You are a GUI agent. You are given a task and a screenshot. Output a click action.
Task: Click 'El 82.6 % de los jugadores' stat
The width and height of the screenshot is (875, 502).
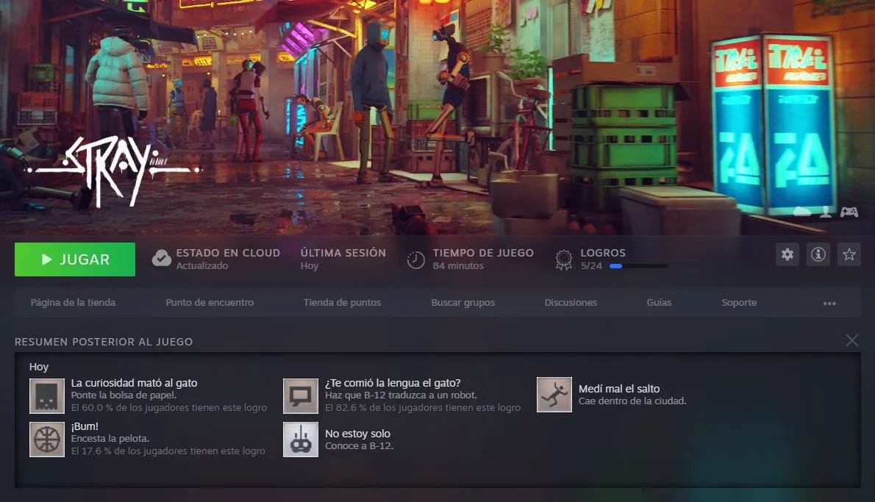click(423, 408)
